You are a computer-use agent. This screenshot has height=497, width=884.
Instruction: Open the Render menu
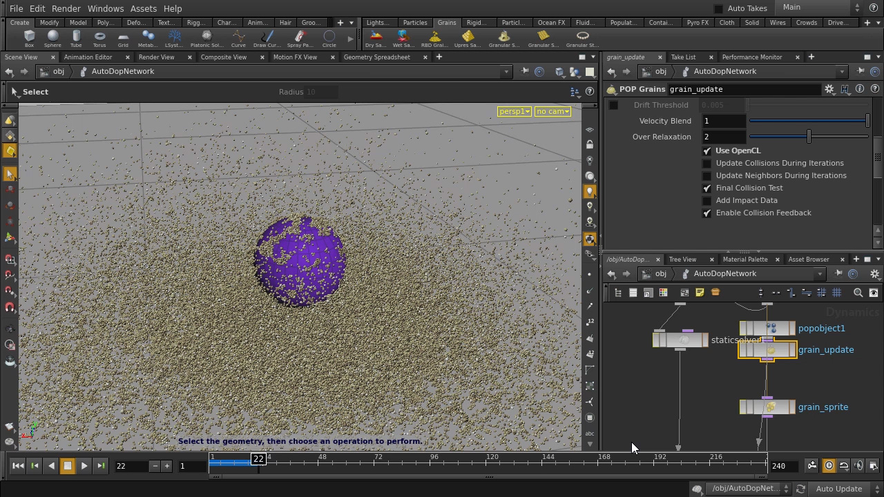[66, 8]
